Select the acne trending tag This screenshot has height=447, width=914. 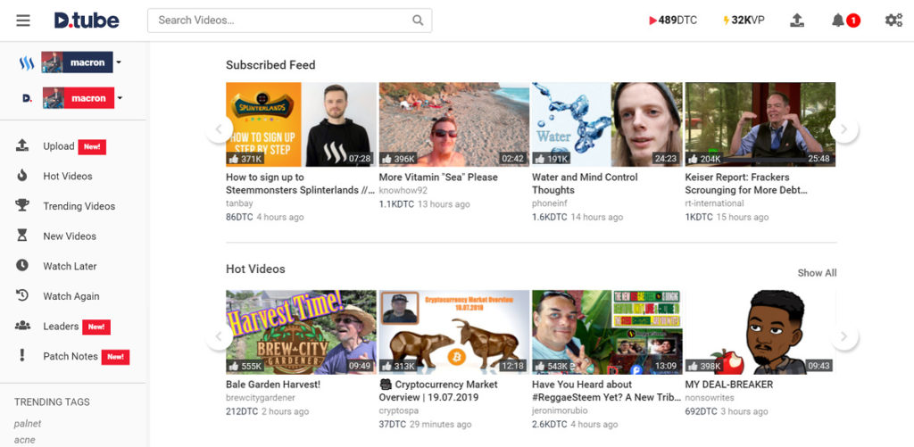coord(24,440)
